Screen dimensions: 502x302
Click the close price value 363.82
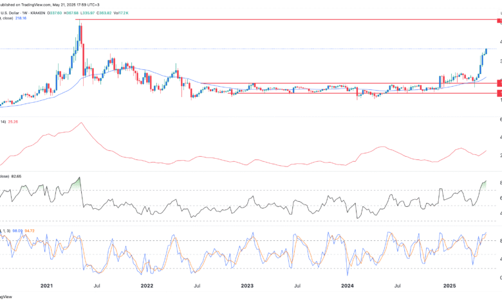point(104,13)
